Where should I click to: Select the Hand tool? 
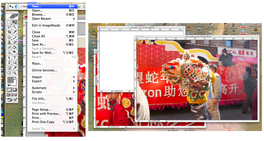coord(9,73)
